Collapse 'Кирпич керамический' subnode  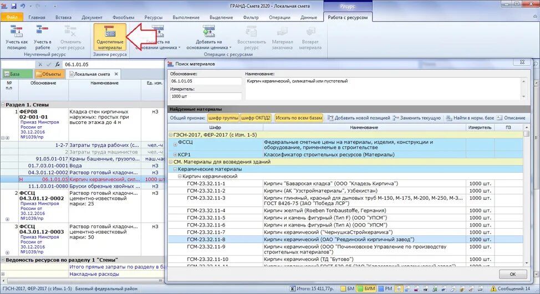[x=180, y=177]
